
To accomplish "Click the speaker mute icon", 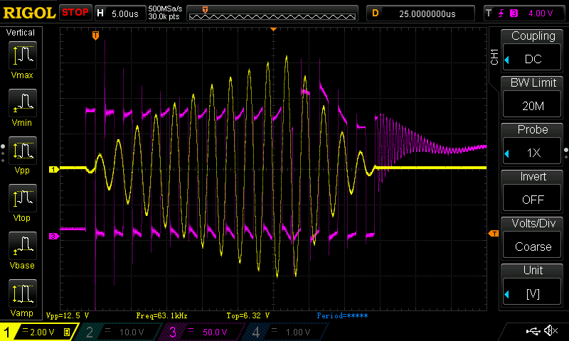I will (550, 331).
